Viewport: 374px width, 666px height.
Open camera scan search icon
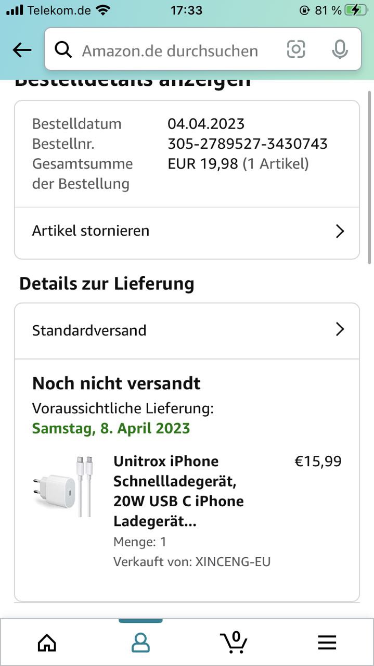(296, 49)
